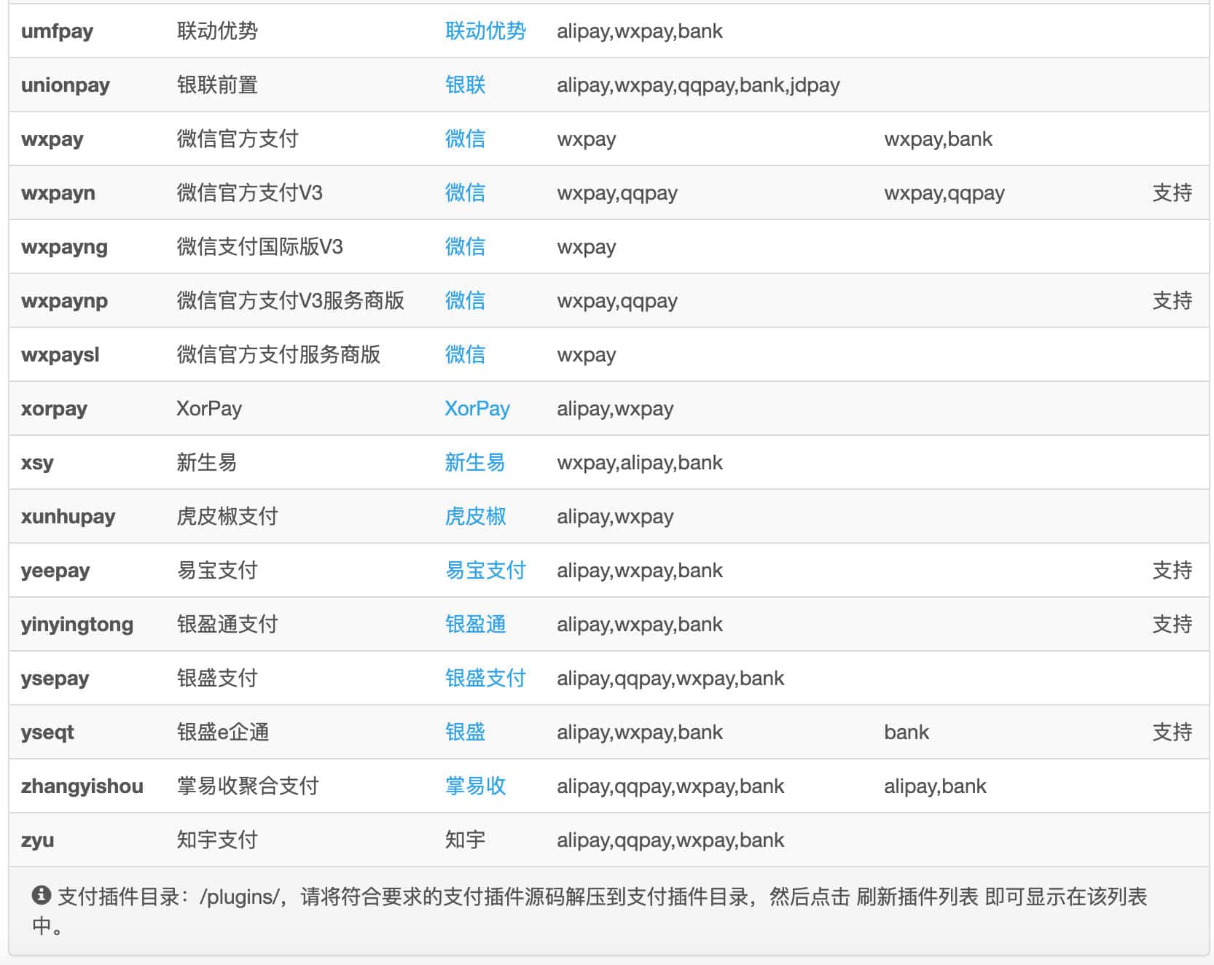The height and width of the screenshot is (965, 1214).
Task: Select the yinyingtong plugin name
Action: (x=77, y=625)
